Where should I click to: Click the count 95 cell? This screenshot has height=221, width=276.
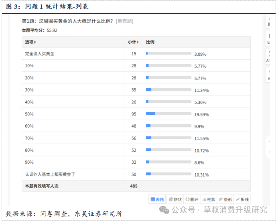point(134,114)
